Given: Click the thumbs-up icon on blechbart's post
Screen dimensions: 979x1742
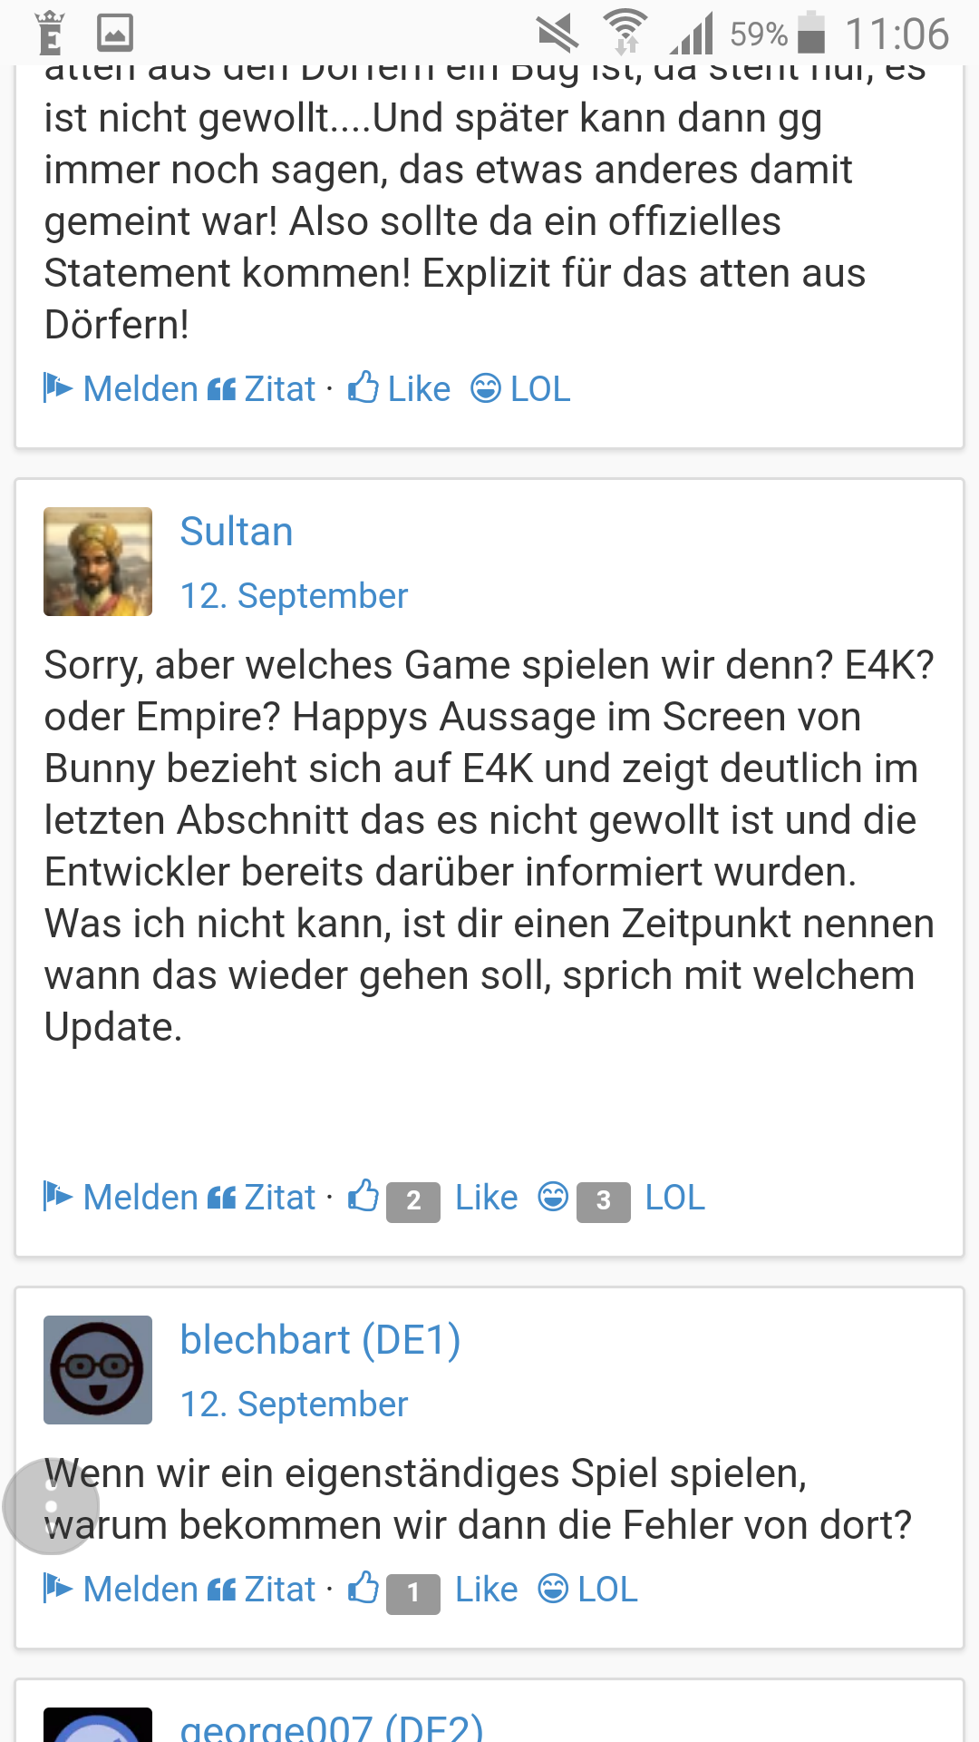Looking at the screenshot, I should point(363,1588).
